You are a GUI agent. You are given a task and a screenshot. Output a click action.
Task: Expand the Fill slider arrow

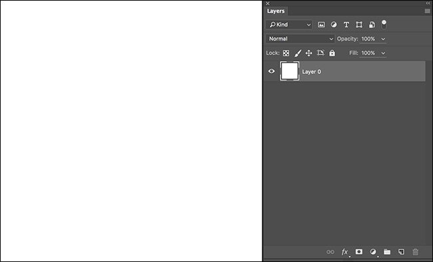click(383, 53)
